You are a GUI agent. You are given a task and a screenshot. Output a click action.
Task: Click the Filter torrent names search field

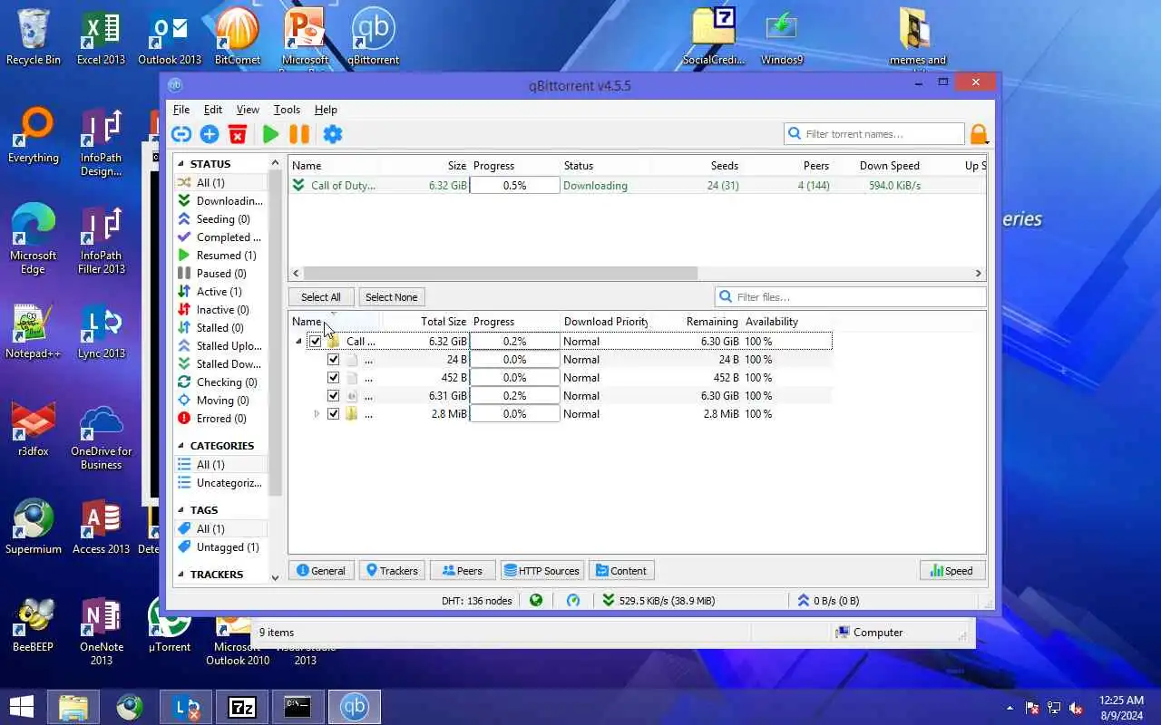[x=874, y=134]
